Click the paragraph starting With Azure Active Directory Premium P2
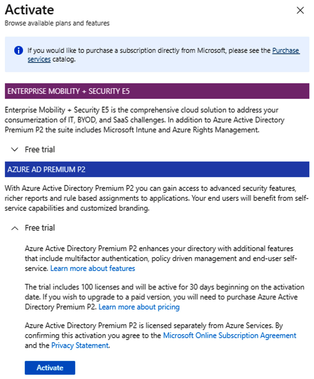Viewport: 314px width, 379px height. [156, 198]
